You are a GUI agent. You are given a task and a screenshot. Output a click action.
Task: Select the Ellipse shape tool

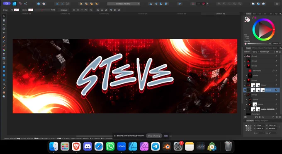point(4,71)
